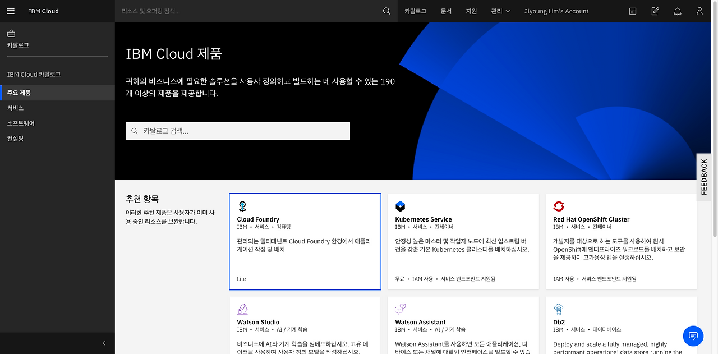The height and width of the screenshot is (354, 718).
Task: Click the IBM Cloud 제품 page heading
Action: [174, 54]
